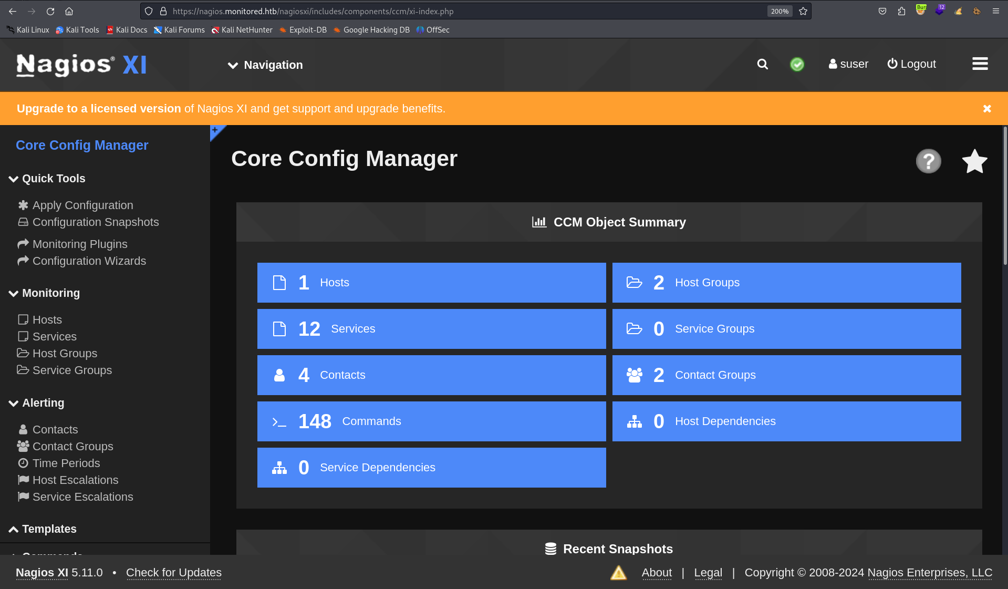Dismiss the orange upgrade banner
This screenshot has height=589, width=1008.
(x=987, y=109)
